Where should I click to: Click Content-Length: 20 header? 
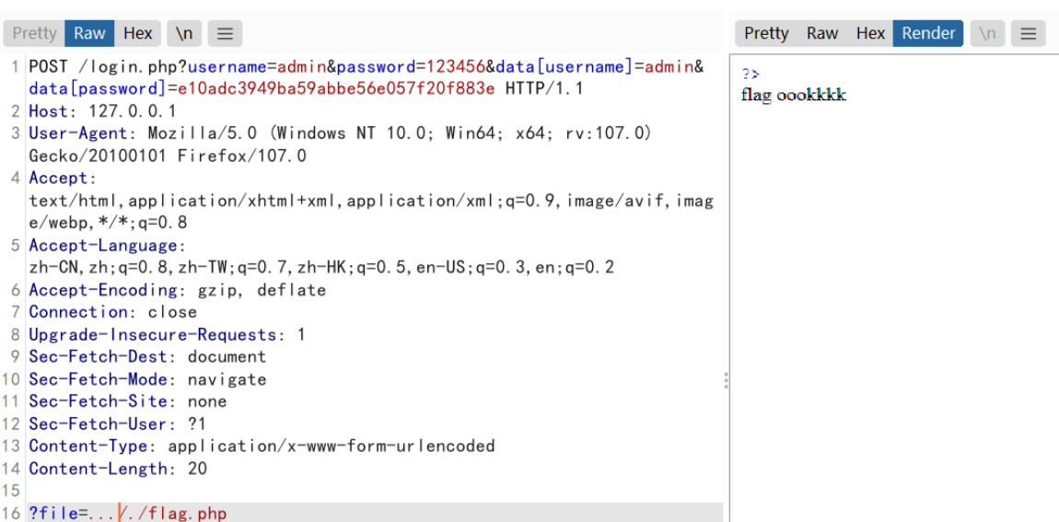point(118,468)
